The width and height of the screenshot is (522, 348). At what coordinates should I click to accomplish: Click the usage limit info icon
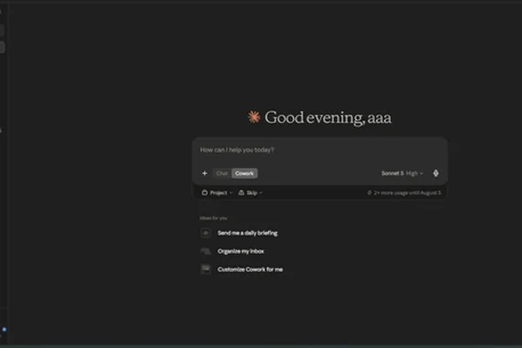tap(369, 192)
